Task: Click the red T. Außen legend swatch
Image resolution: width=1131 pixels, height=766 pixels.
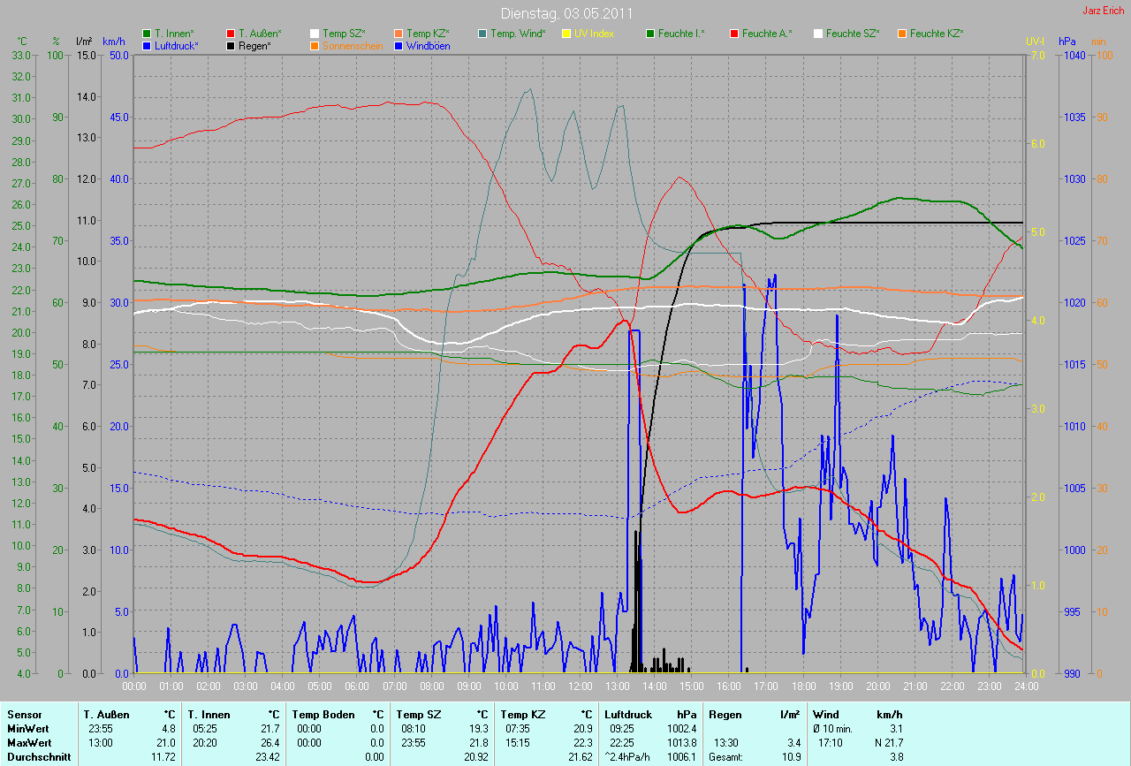Action: [x=232, y=34]
